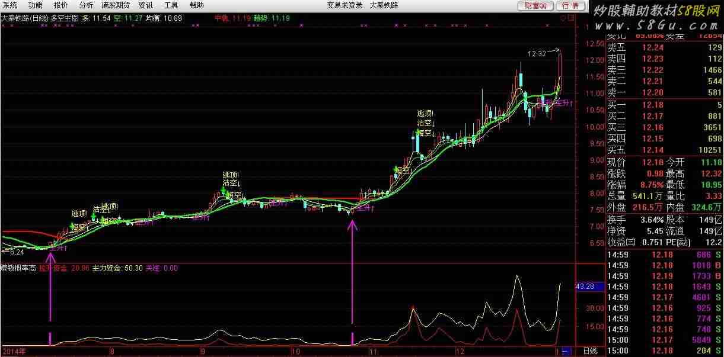The width and height of the screenshot is (724, 357).
Task: Click the small diamond icon above the chart
Action: coord(563,19)
